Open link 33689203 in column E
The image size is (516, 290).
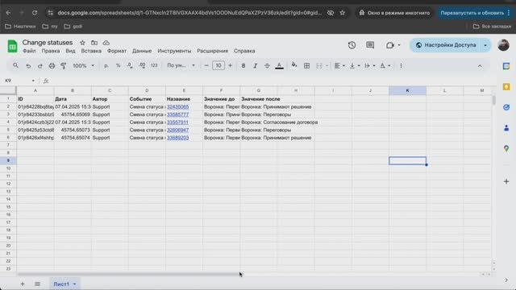[x=177, y=138]
